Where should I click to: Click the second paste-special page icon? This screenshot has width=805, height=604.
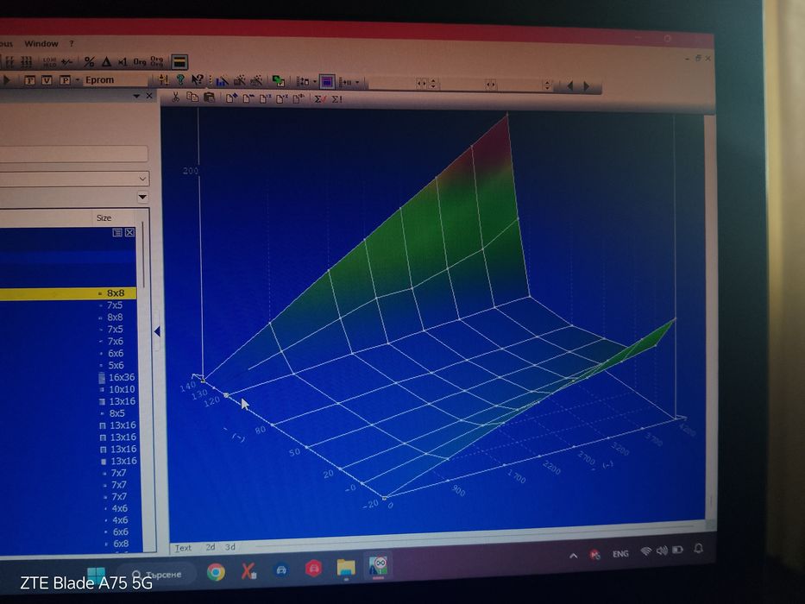coord(248,98)
